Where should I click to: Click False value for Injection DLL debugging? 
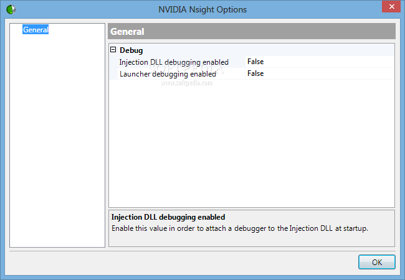320,62
